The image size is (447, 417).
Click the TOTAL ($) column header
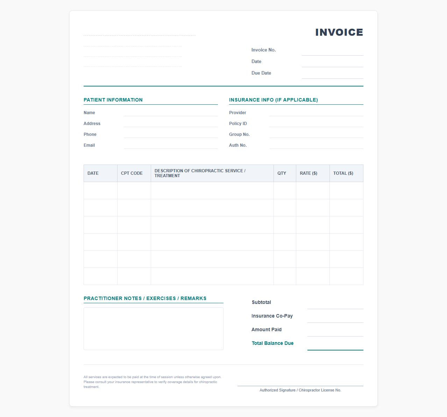[x=346, y=173]
